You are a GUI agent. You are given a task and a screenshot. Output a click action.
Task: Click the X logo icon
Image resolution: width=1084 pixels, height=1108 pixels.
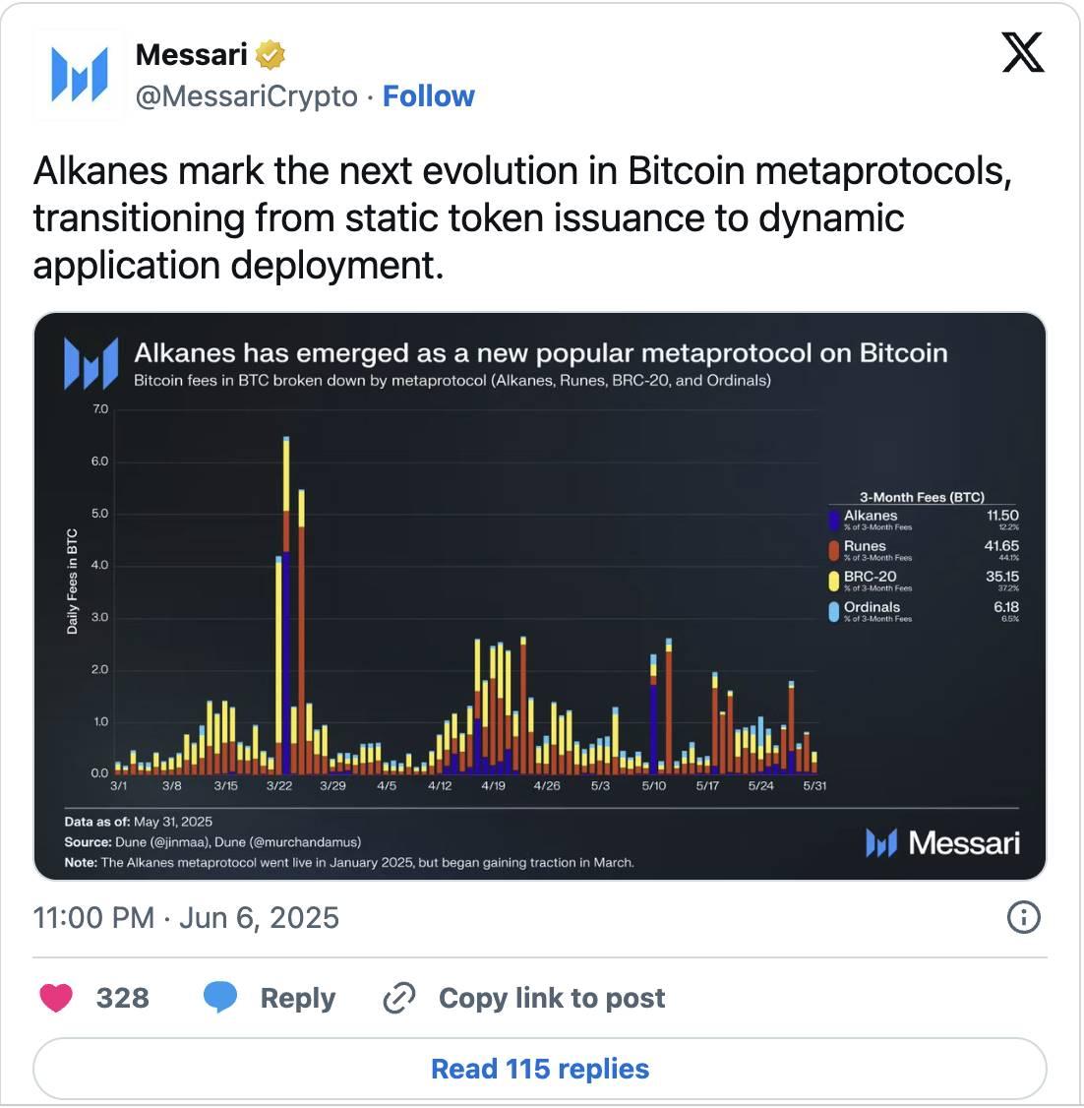pos(1022,51)
